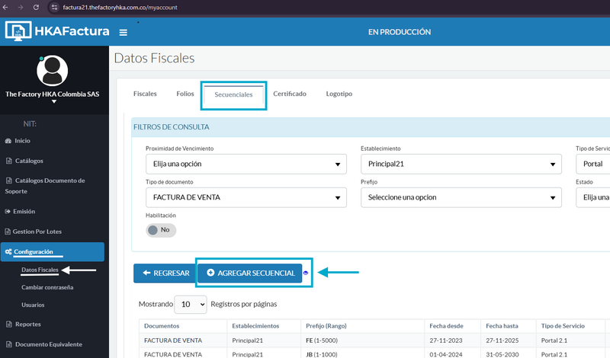Open the Establecimiento dropdown
The height and width of the screenshot is (358, 610).
coord(460,164)
